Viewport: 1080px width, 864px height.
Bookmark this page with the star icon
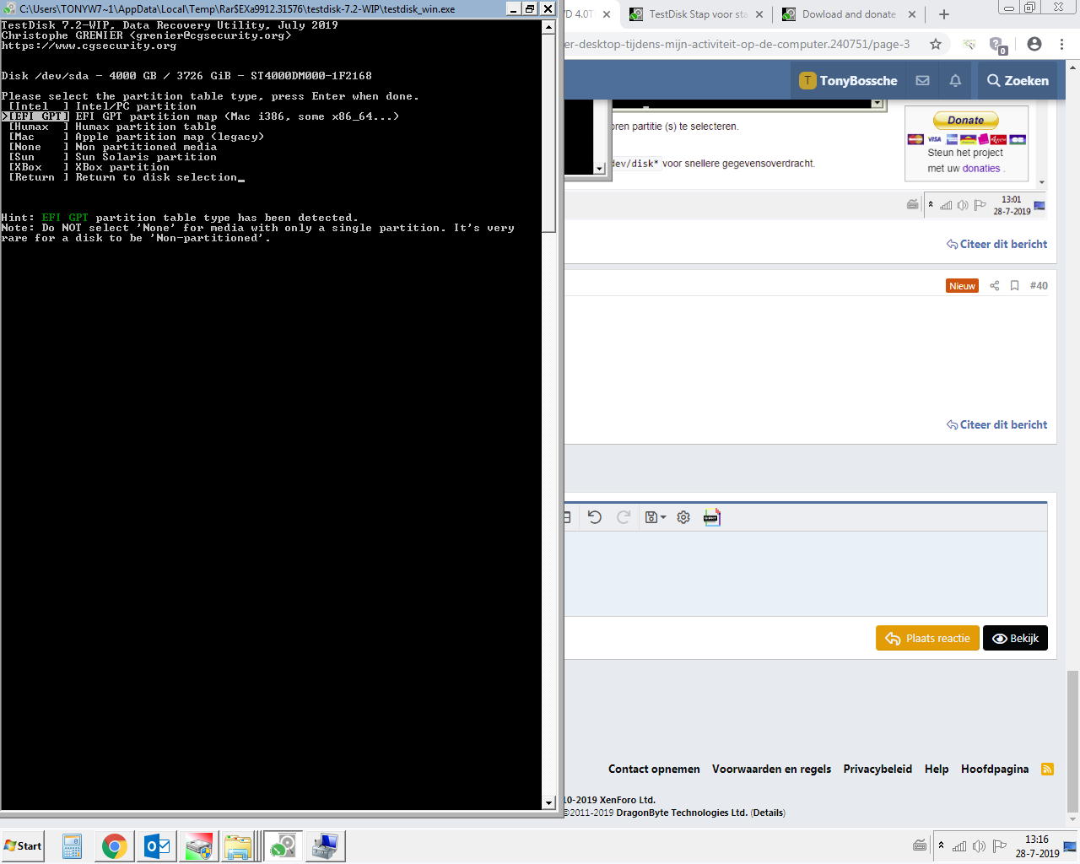[935, 44]
